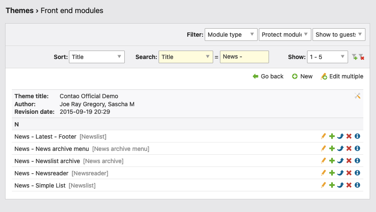376x212 pixels.
Task: Open the Protect module filter dropdown
Action: tap(285, 35)
